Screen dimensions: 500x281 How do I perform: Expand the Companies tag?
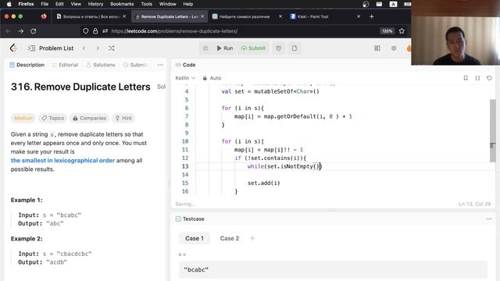click(x=89, y=118)
